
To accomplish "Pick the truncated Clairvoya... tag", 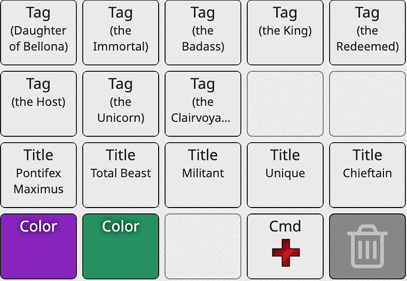I will (x=203, y=103).
